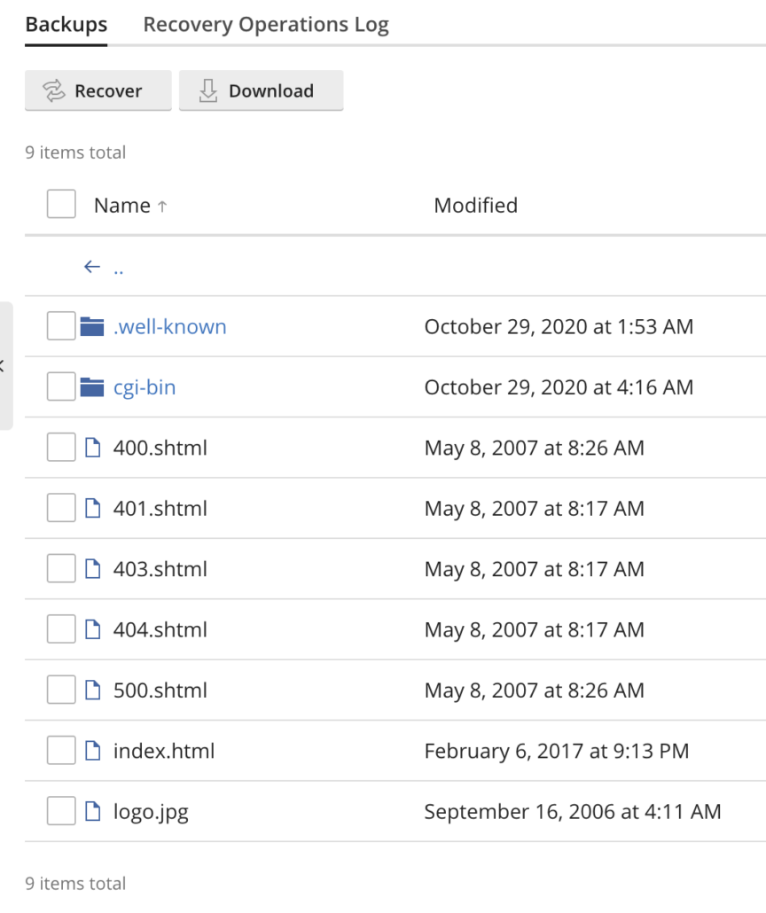
Task: Check the box for logo.jpg
Action: click(x=61, y=810)
